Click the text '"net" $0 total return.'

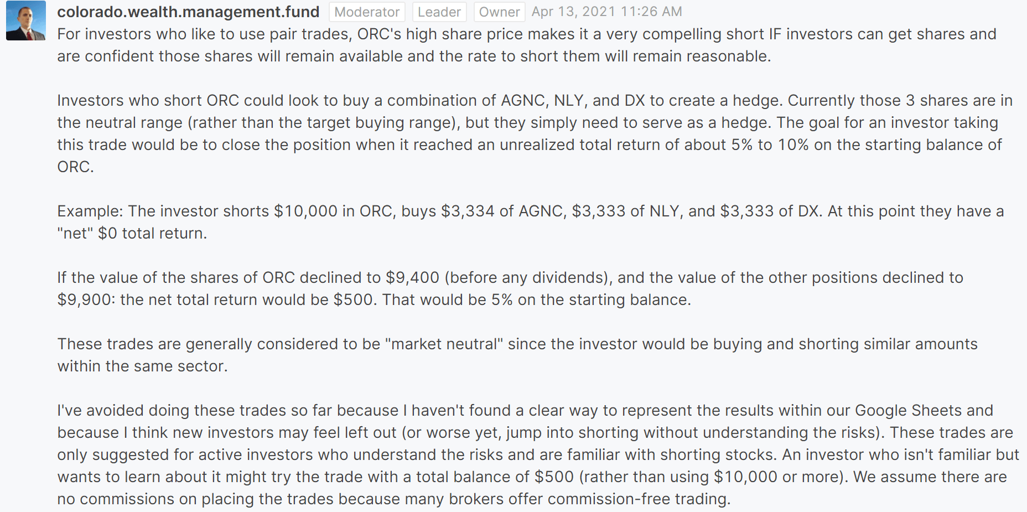(132, 233)
